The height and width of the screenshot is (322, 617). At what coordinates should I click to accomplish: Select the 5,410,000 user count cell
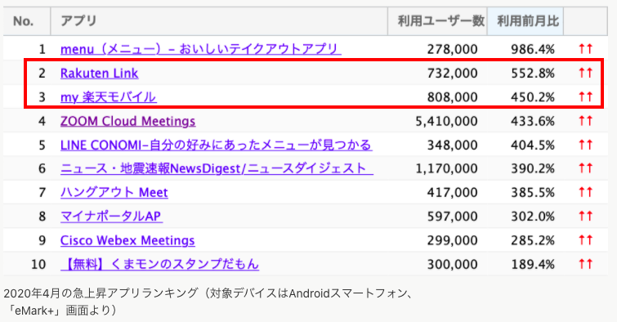pyautogui.click(x=447, y=121)
